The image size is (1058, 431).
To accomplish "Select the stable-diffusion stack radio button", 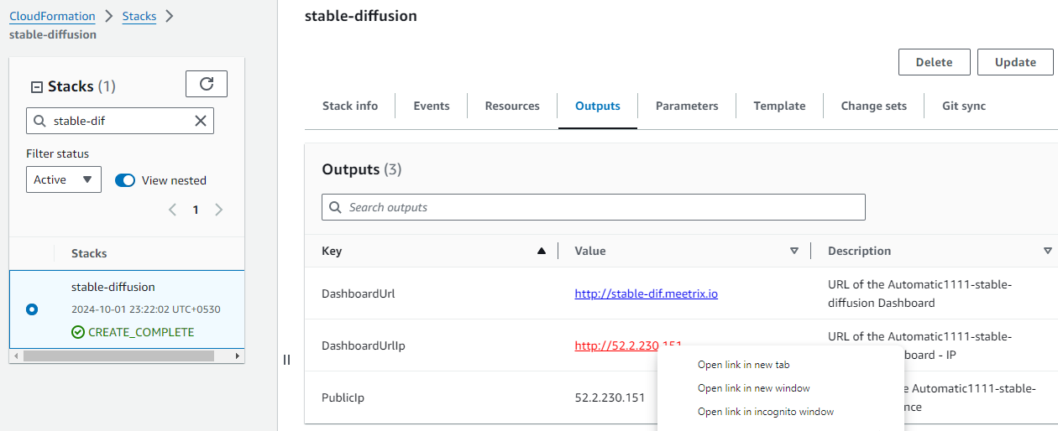I will (x=32, y=309).
